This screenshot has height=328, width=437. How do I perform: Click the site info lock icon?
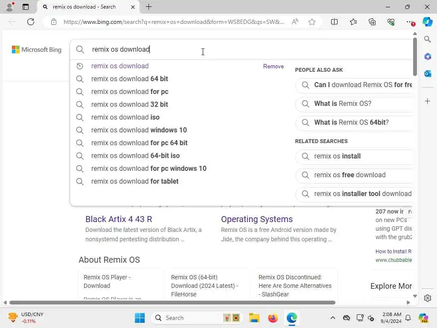tap(54, 22)
